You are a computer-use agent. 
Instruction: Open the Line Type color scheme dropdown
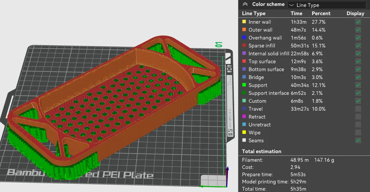327,5
